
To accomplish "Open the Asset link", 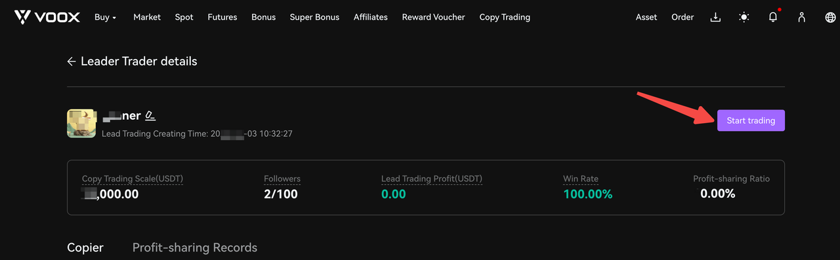I will (646, 17).
